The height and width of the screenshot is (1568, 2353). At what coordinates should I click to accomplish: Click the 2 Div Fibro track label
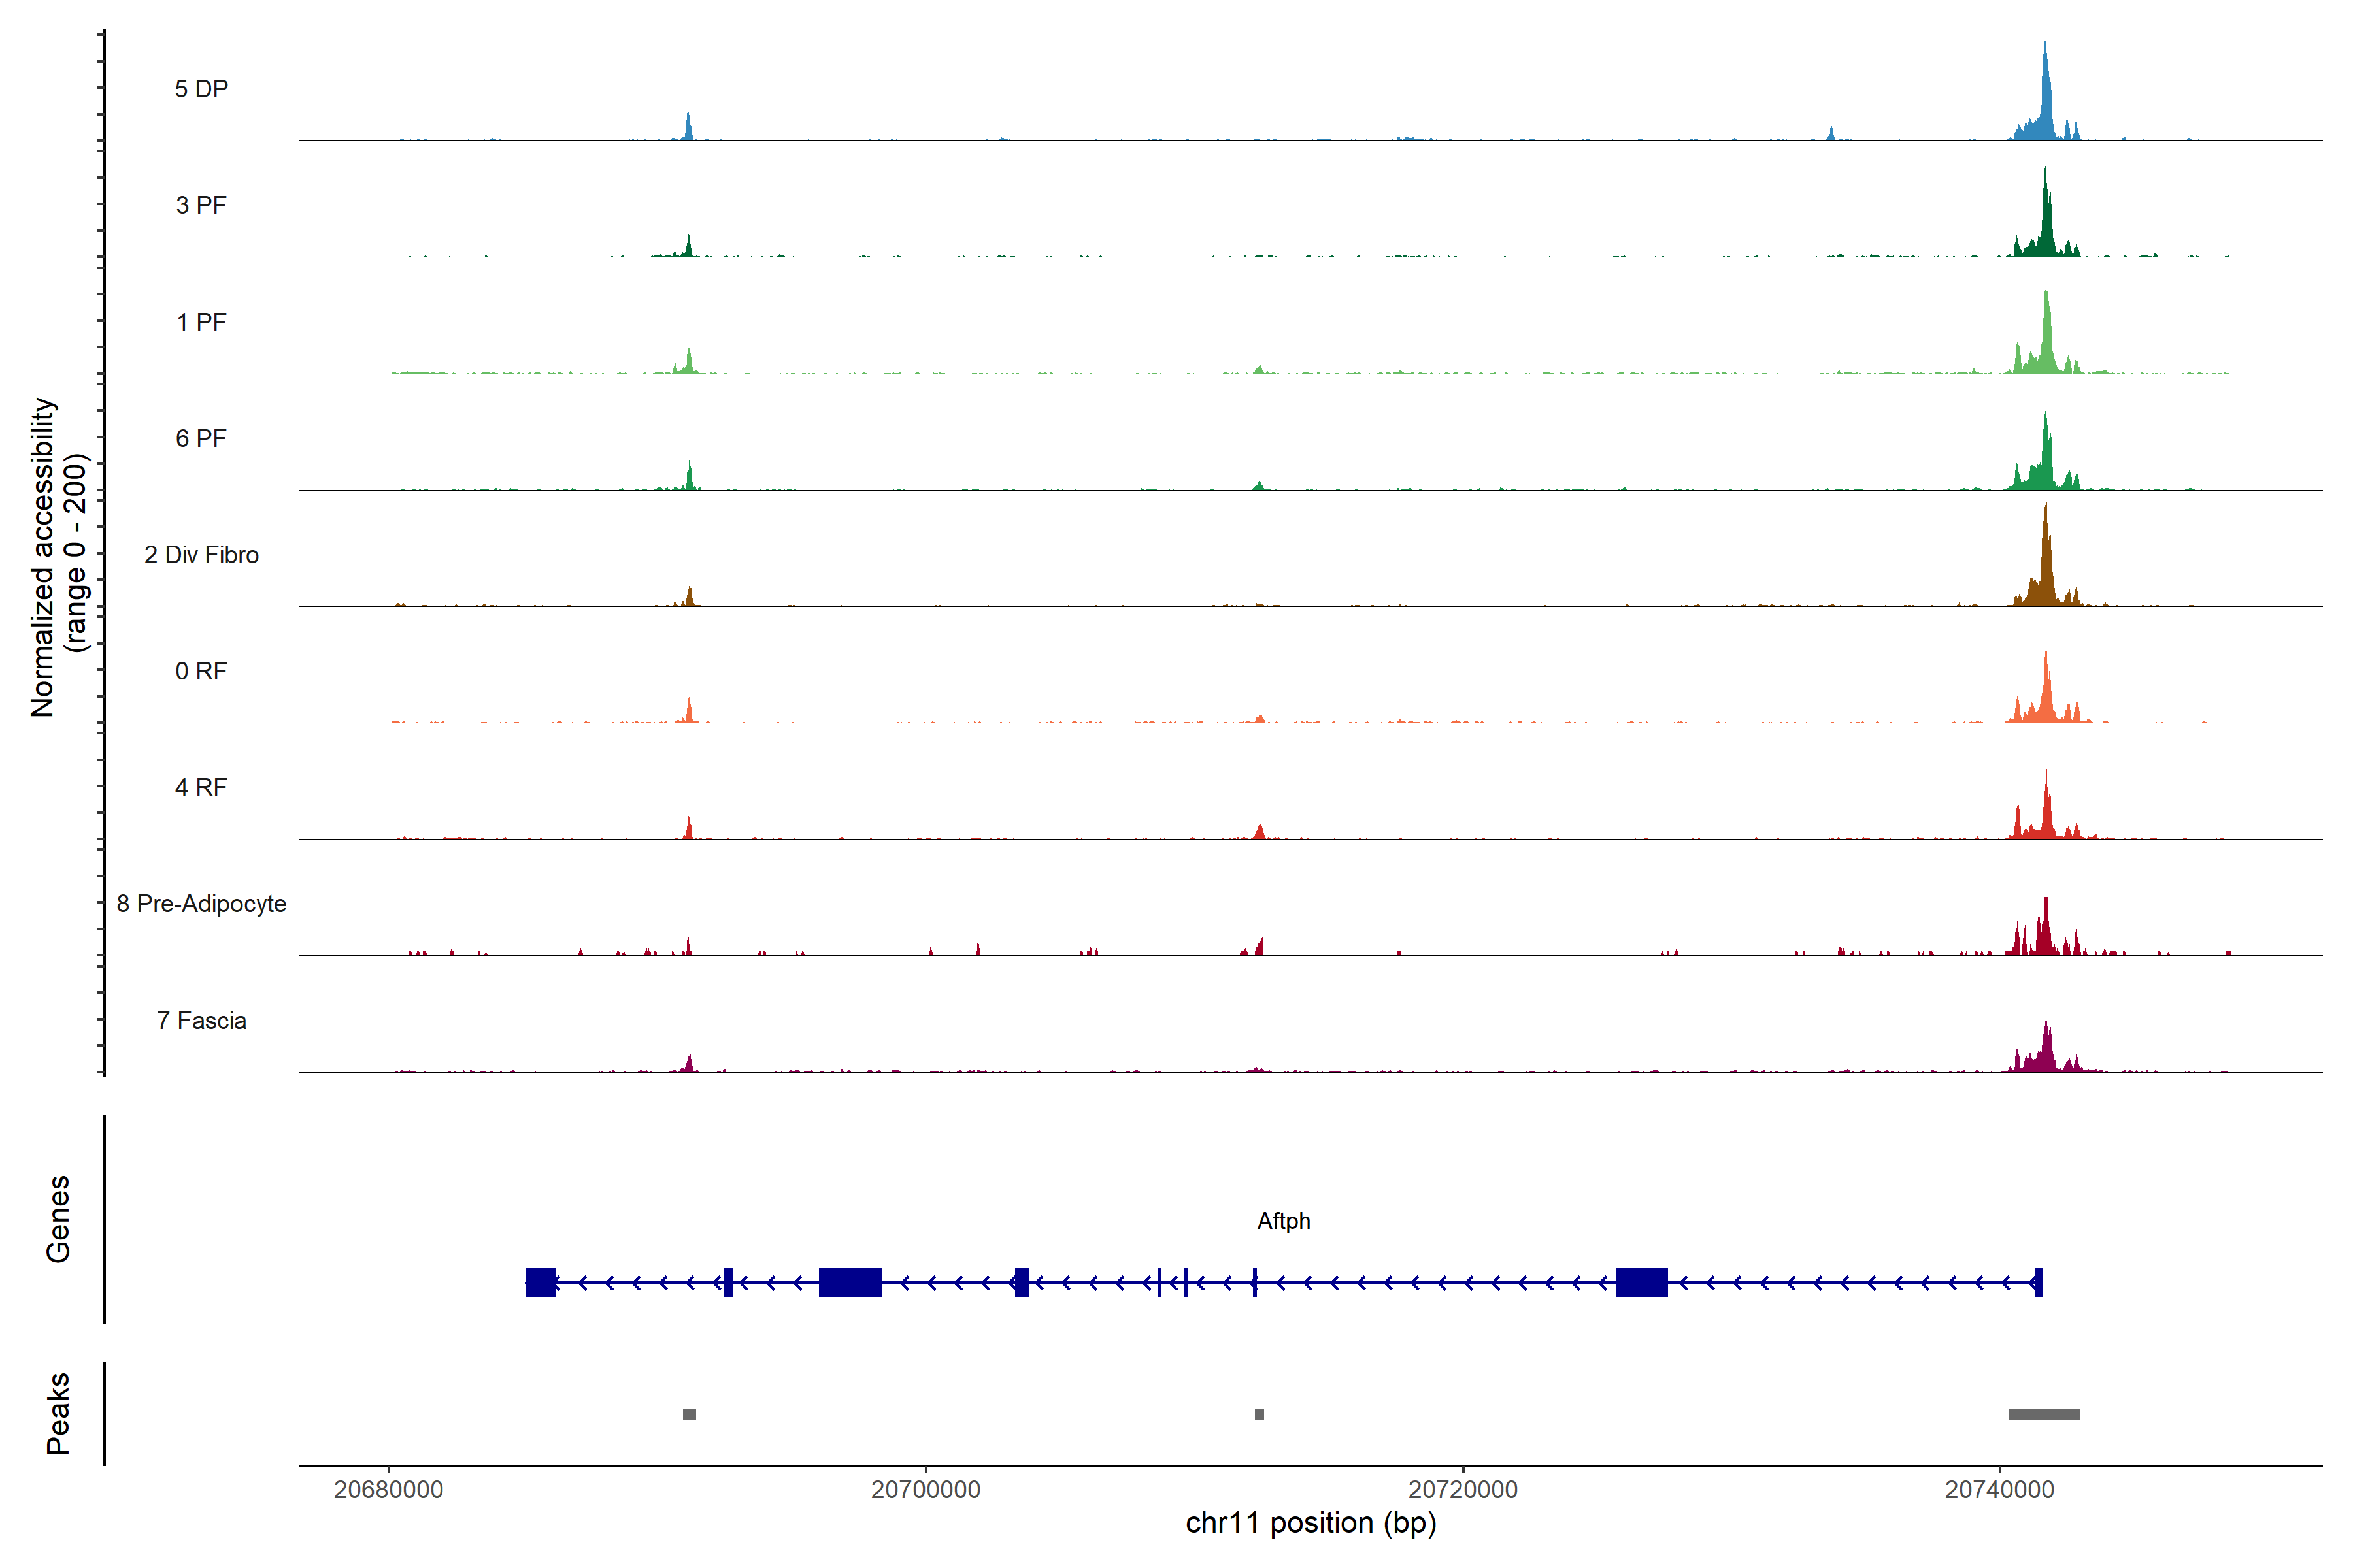tap(201, 555)
